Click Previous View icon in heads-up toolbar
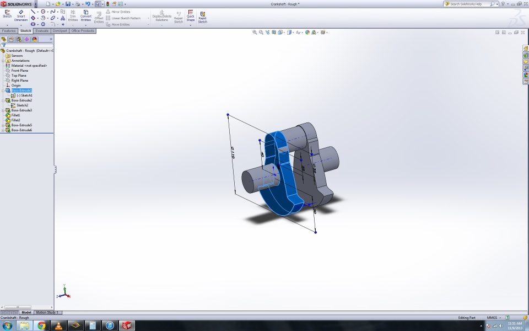The image size is (529, 331). click(x=268, y=33)
